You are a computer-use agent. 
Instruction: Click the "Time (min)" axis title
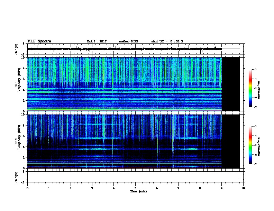138,191
